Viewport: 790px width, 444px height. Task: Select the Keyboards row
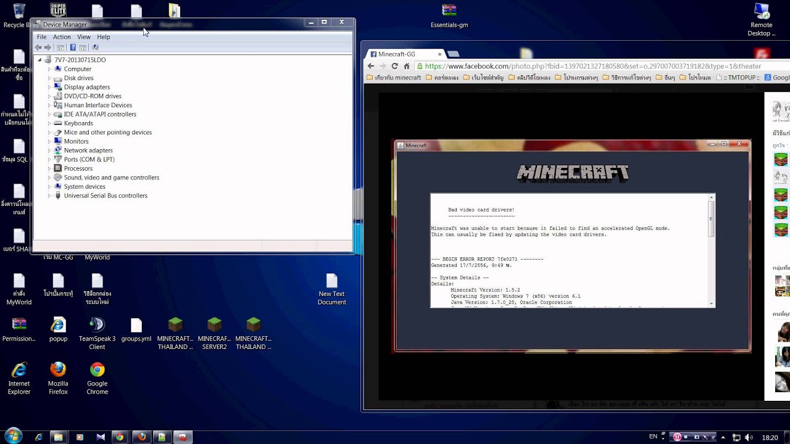tap(78, 123)
